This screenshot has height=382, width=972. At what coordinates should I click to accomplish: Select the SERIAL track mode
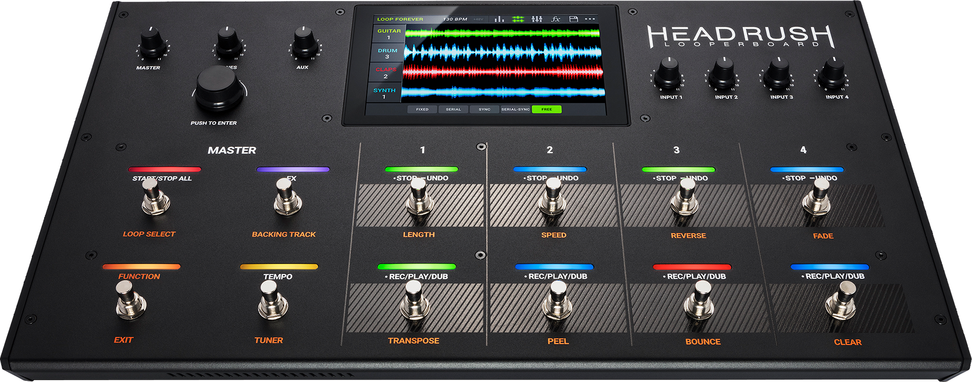click(x=453, y=109)
